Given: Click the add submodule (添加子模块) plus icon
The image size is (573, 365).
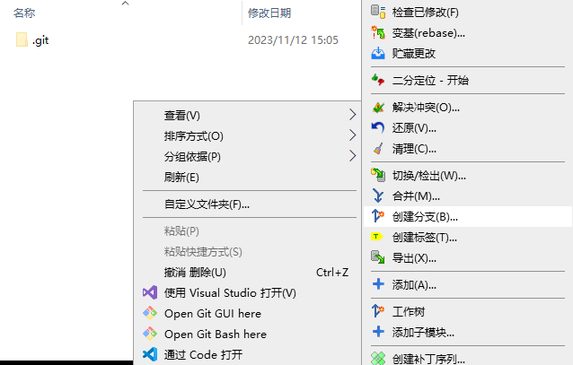Looking at the screenshot, I should 378,332.
